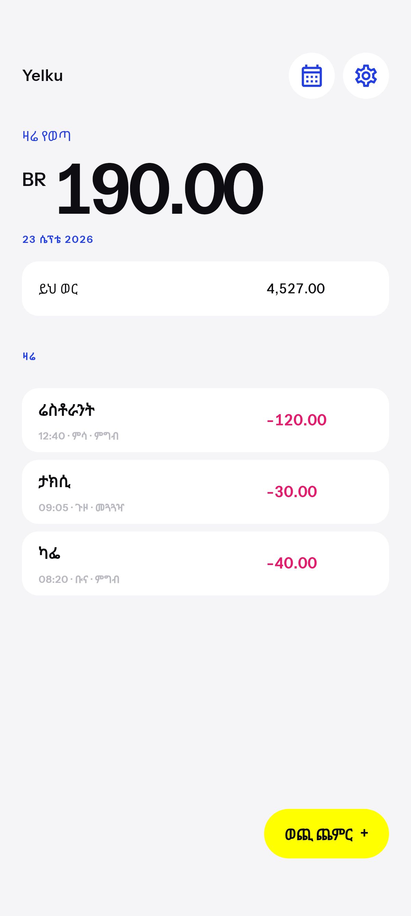Tap the 4,527.00 monthly total value
This screenshot has width=411, height=916.
click(296, 289)
